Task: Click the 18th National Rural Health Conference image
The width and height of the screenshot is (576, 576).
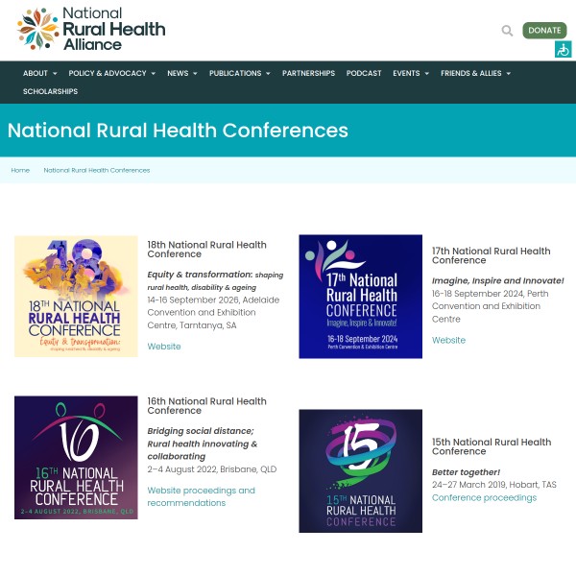Action: coord(76,297)
